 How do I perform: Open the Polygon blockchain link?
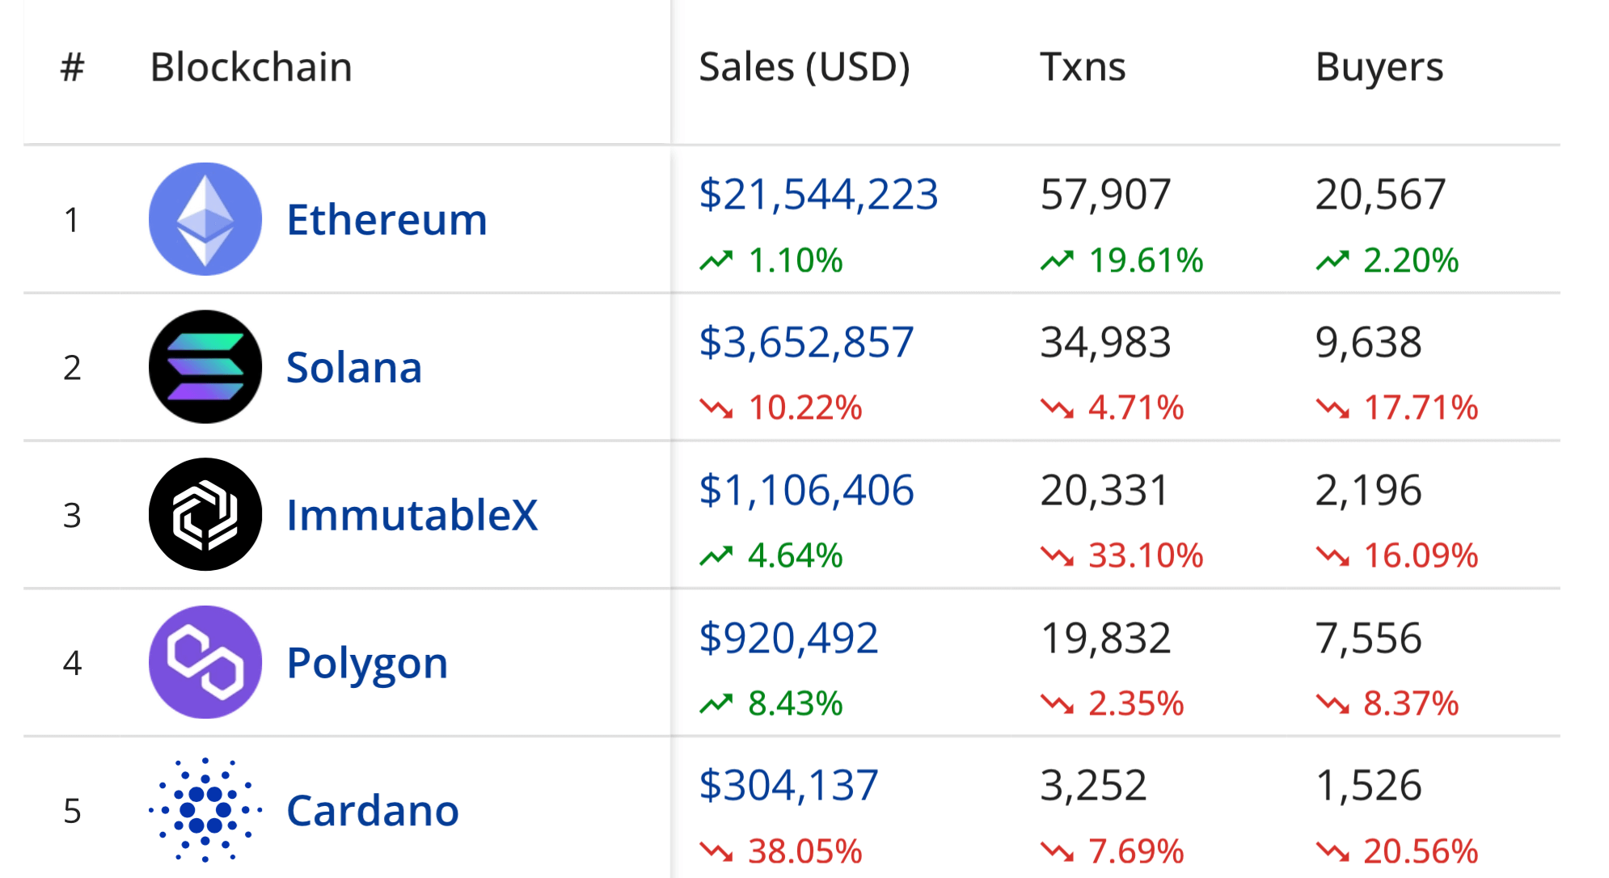[367, 663]
